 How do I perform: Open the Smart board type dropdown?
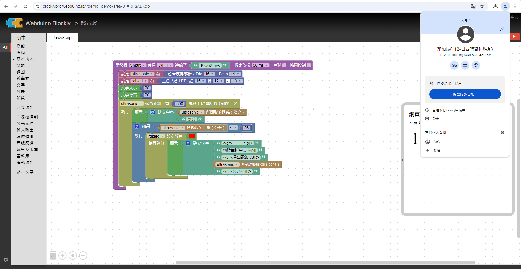(x=137, y=65)
